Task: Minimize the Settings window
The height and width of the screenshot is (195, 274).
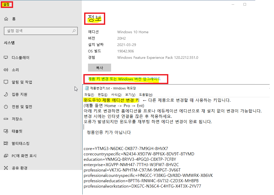Action: tap(233, 4)
